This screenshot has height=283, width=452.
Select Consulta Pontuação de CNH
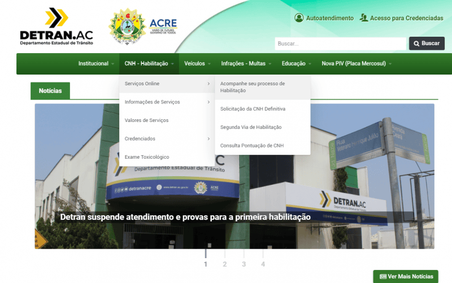point(251,146)
